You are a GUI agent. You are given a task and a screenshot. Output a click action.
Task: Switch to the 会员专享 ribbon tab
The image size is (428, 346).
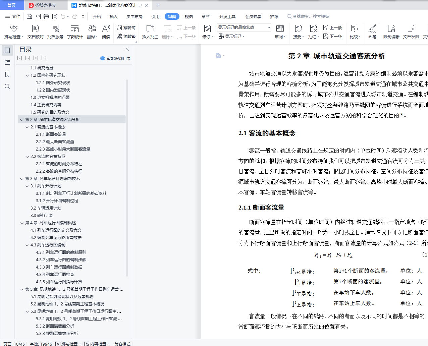click(253, 16)
